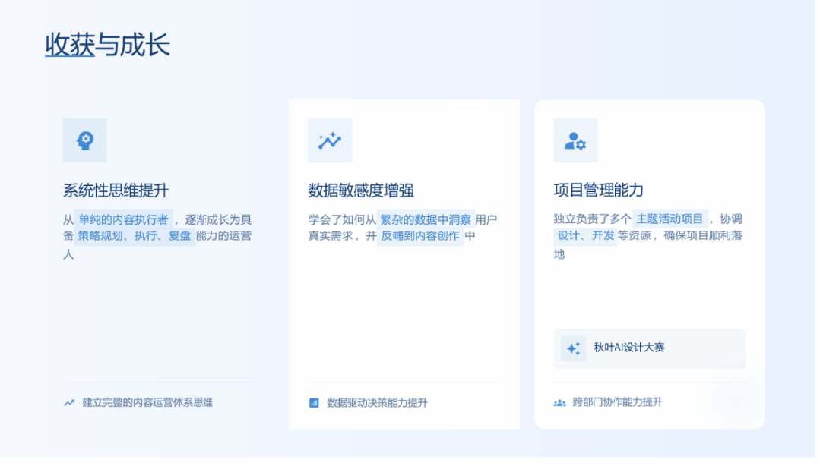Screen dimensions: 820x466
Task: Select the 收获与成长 slide title
Action: point(107,45)
